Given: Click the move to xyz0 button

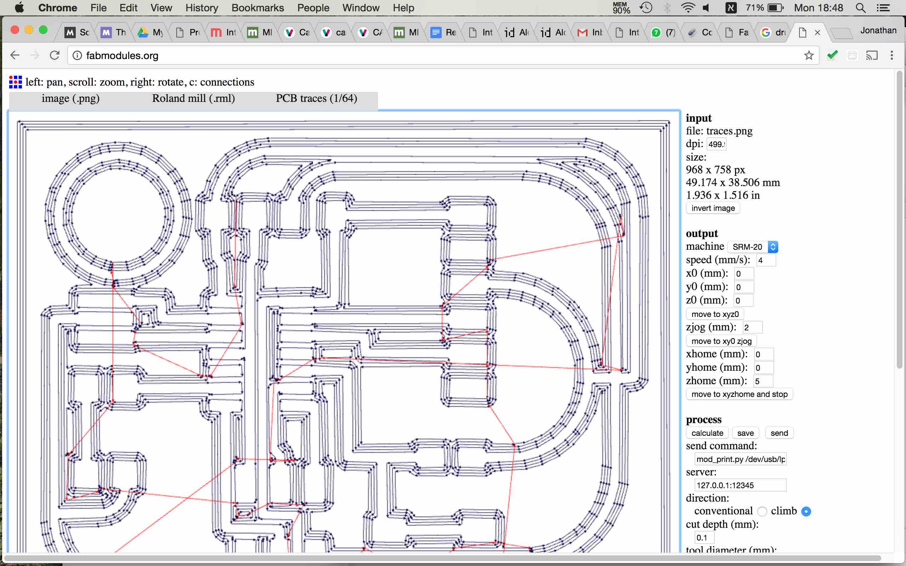Looking at the screenshot, I should pos(715,314).
